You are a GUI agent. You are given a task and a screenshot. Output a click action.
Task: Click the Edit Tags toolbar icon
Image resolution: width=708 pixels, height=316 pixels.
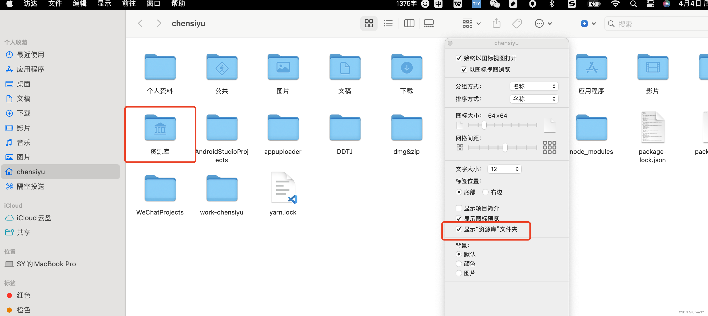(517, 23)
